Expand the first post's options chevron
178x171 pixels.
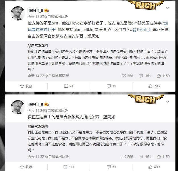168,8
